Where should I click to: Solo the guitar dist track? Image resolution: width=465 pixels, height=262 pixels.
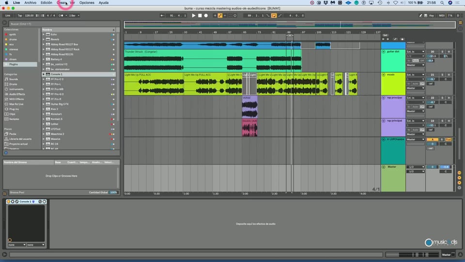click(x=442, y=52)
